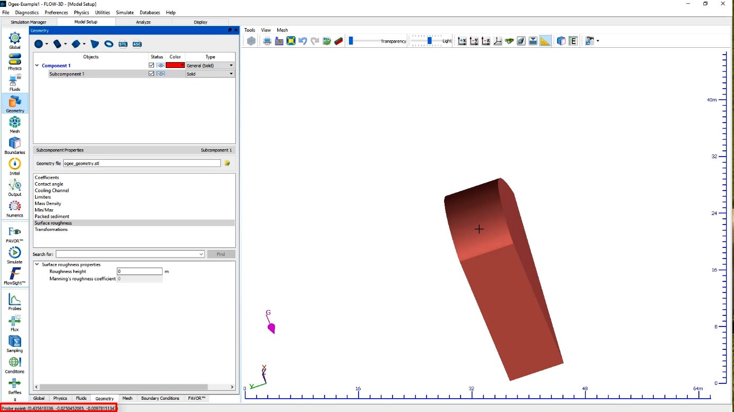Image resolution: width=734 pixels, height=412 pixels.
Task: Open the General (Solid) type dropdown
Action: 210,65
